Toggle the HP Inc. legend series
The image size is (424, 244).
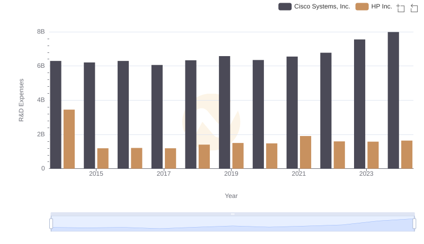coord(374,6)
